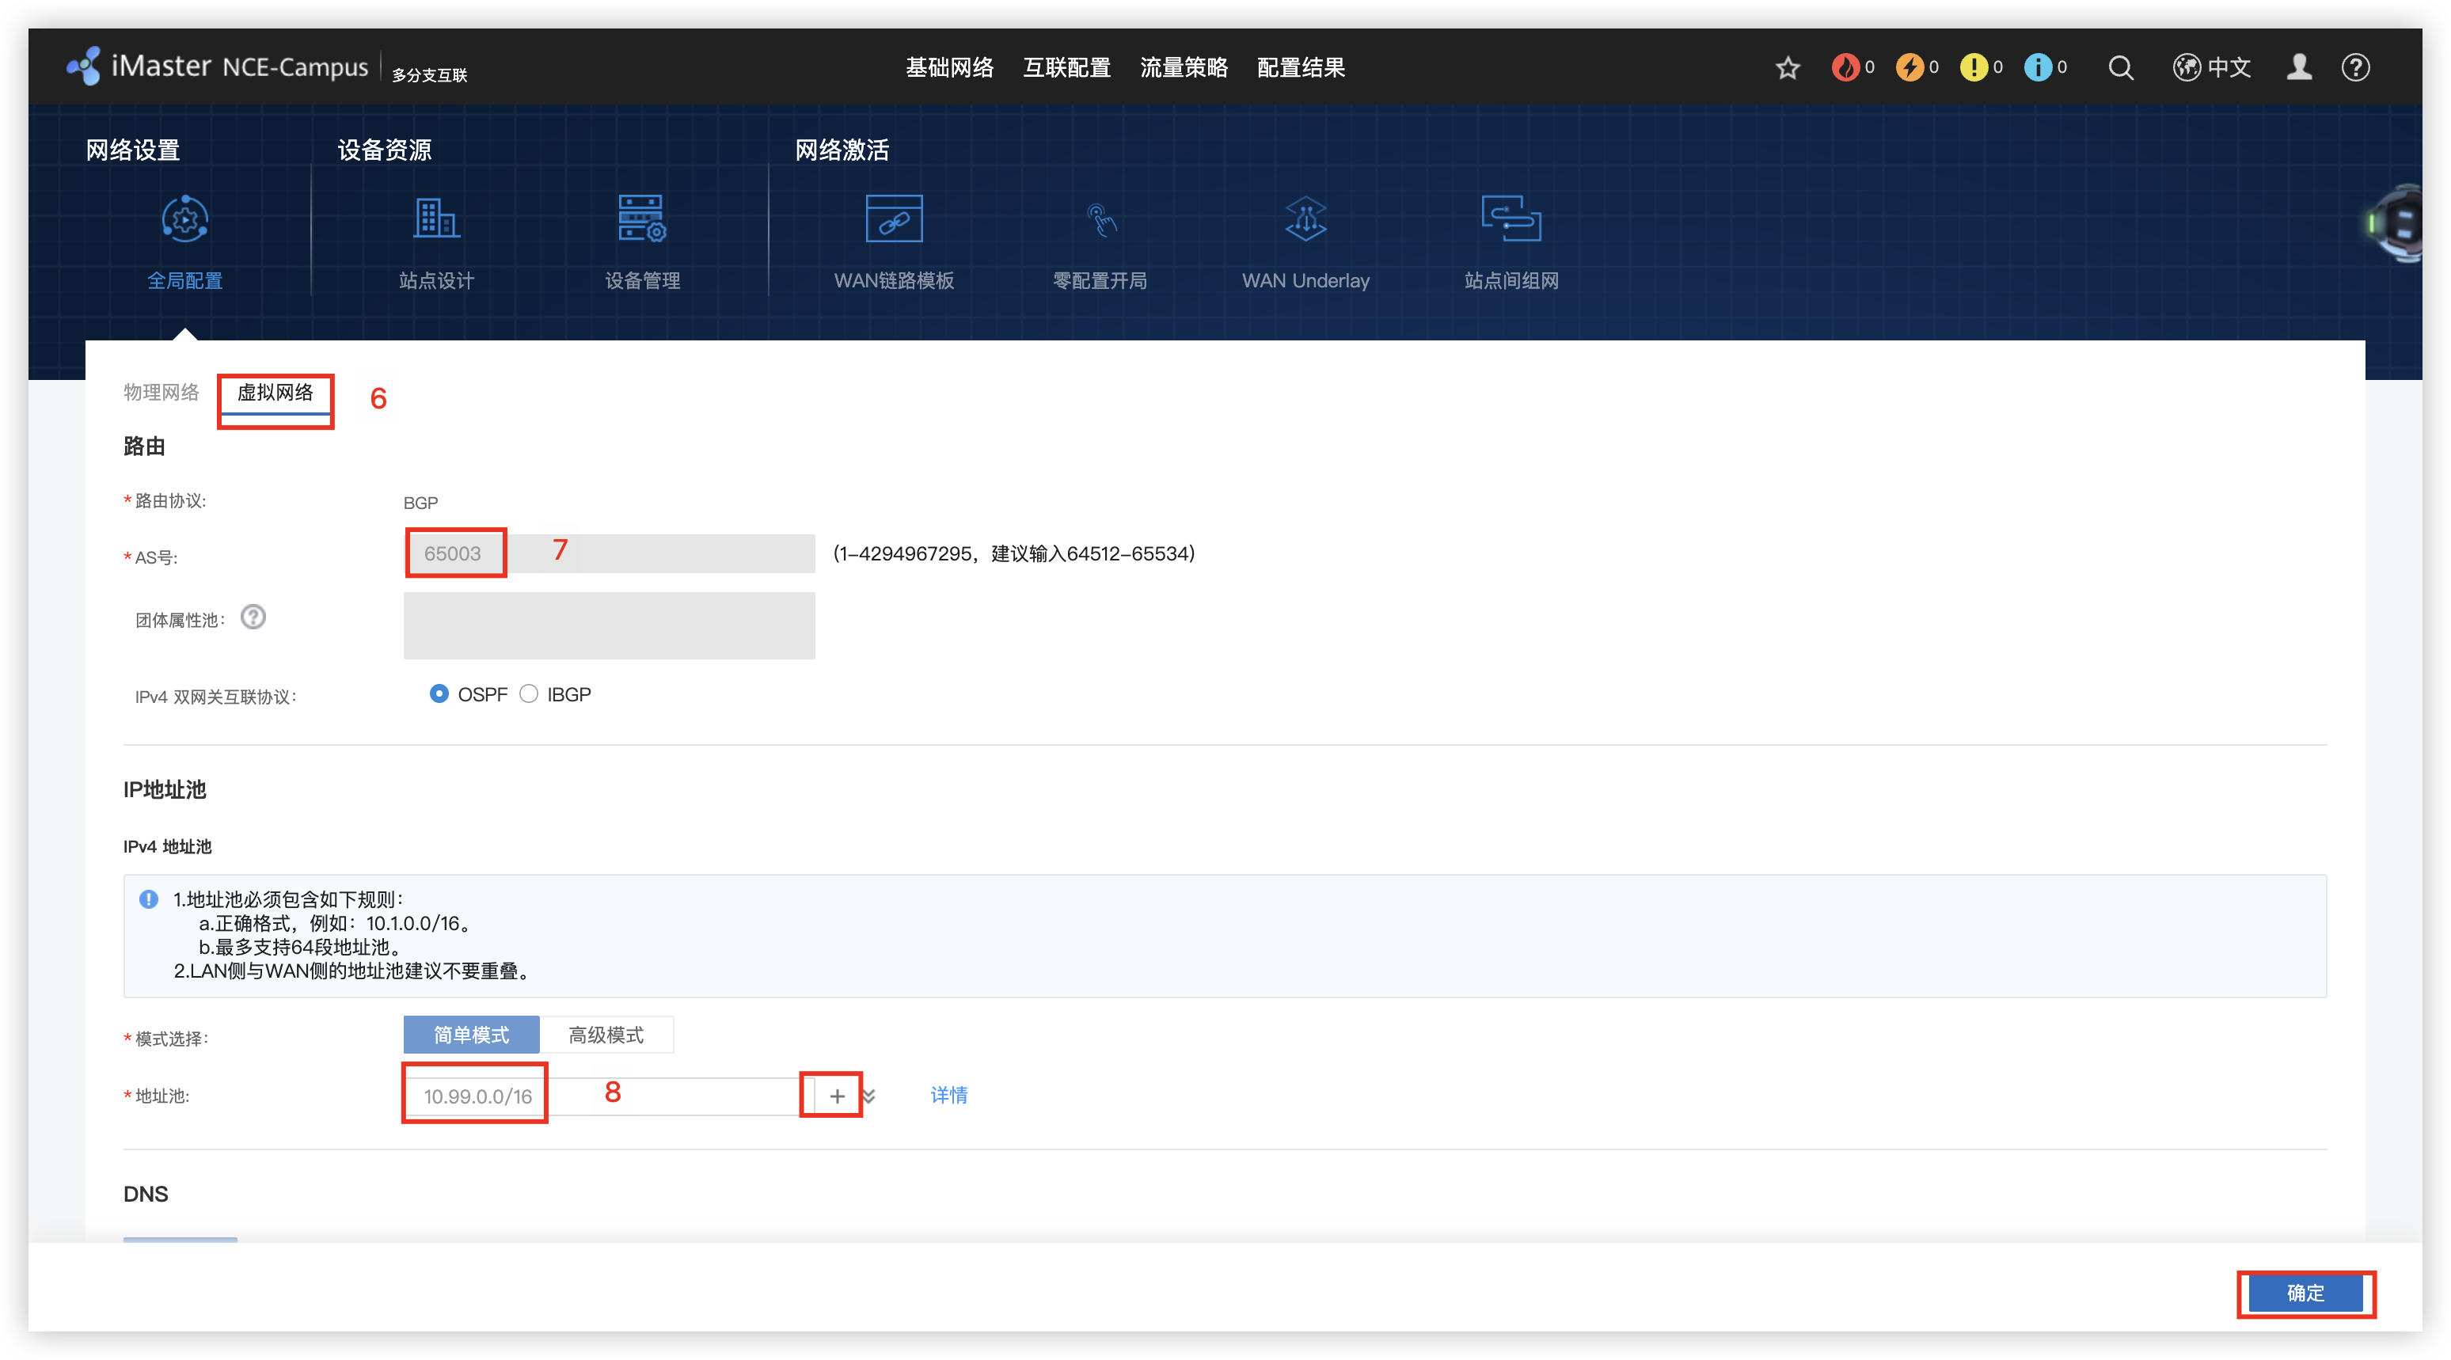2451x1360 pixels.
Task: Click the search magnifier icon
Action: click(2121, 67)
